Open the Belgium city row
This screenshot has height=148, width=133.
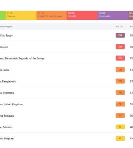pyautogui.click(x=66, y=139)
